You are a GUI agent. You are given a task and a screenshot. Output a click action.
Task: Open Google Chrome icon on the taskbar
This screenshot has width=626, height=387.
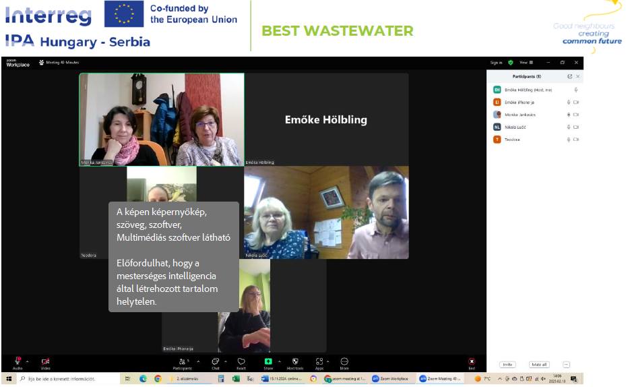point(158,379)
